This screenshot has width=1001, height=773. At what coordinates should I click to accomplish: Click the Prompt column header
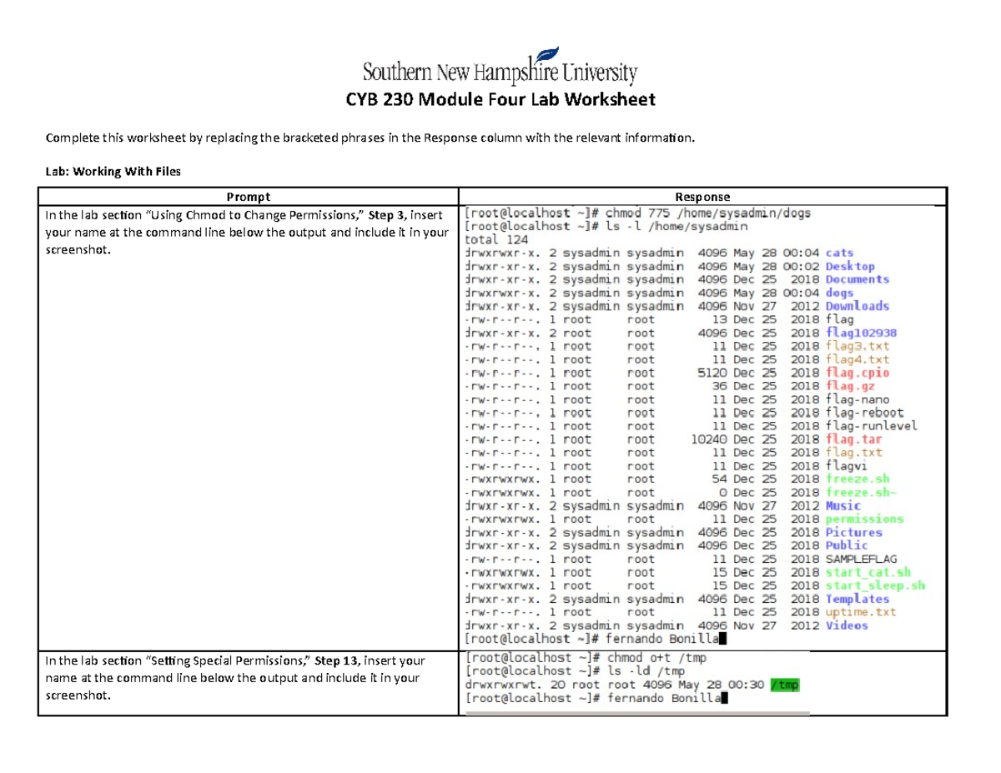(x=248, y=196)
